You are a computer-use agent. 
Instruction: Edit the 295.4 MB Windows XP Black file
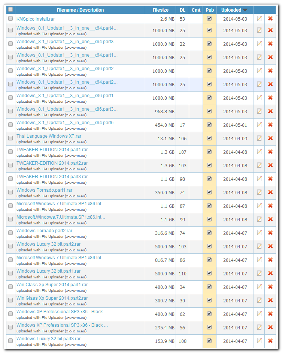259,327
